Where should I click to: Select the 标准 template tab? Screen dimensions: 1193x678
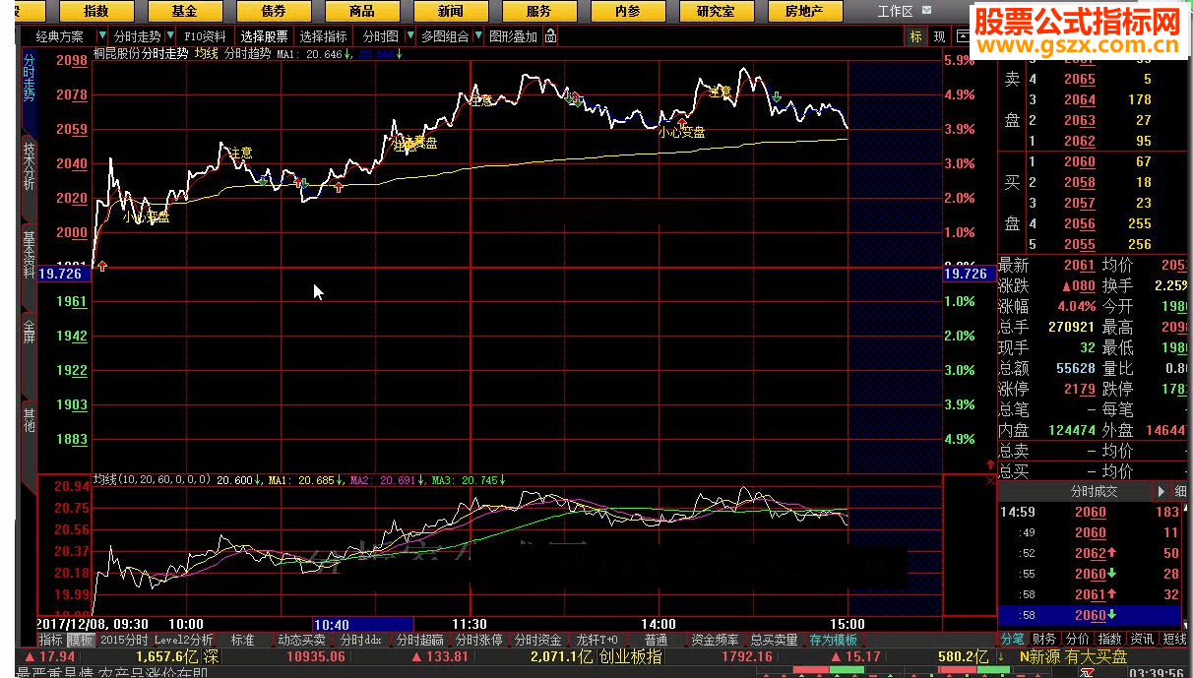click(242, 640)
